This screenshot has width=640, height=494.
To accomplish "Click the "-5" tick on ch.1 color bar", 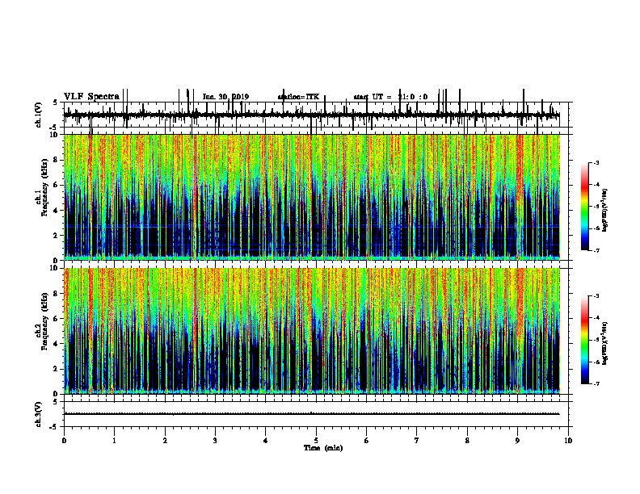I will (x=596, y=207).
